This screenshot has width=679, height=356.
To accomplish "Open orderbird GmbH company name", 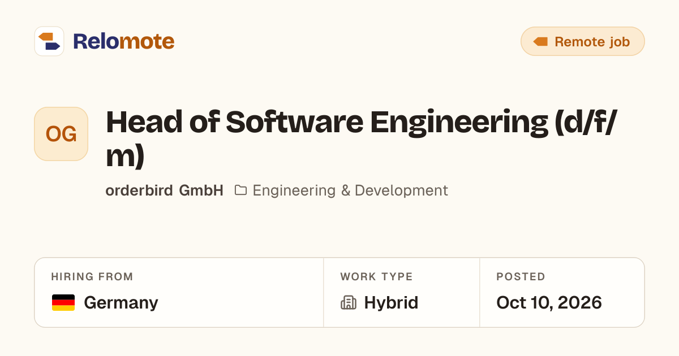I will (164, 190).
